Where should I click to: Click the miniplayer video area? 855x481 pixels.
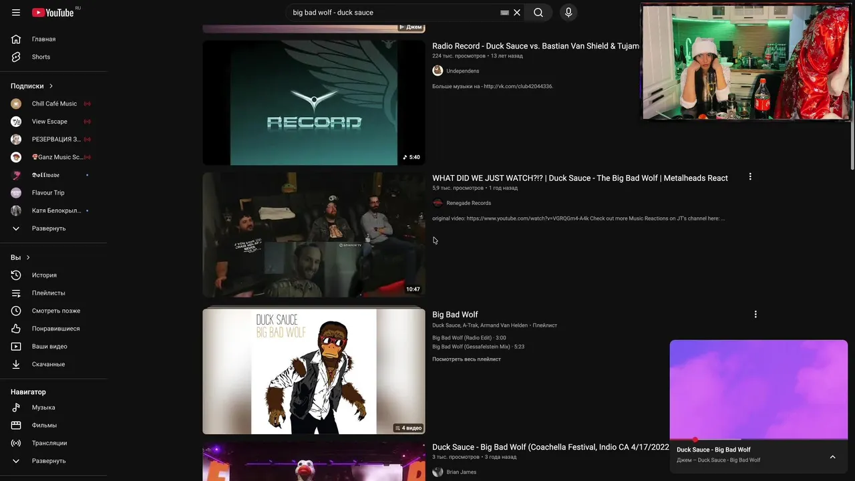759,389
